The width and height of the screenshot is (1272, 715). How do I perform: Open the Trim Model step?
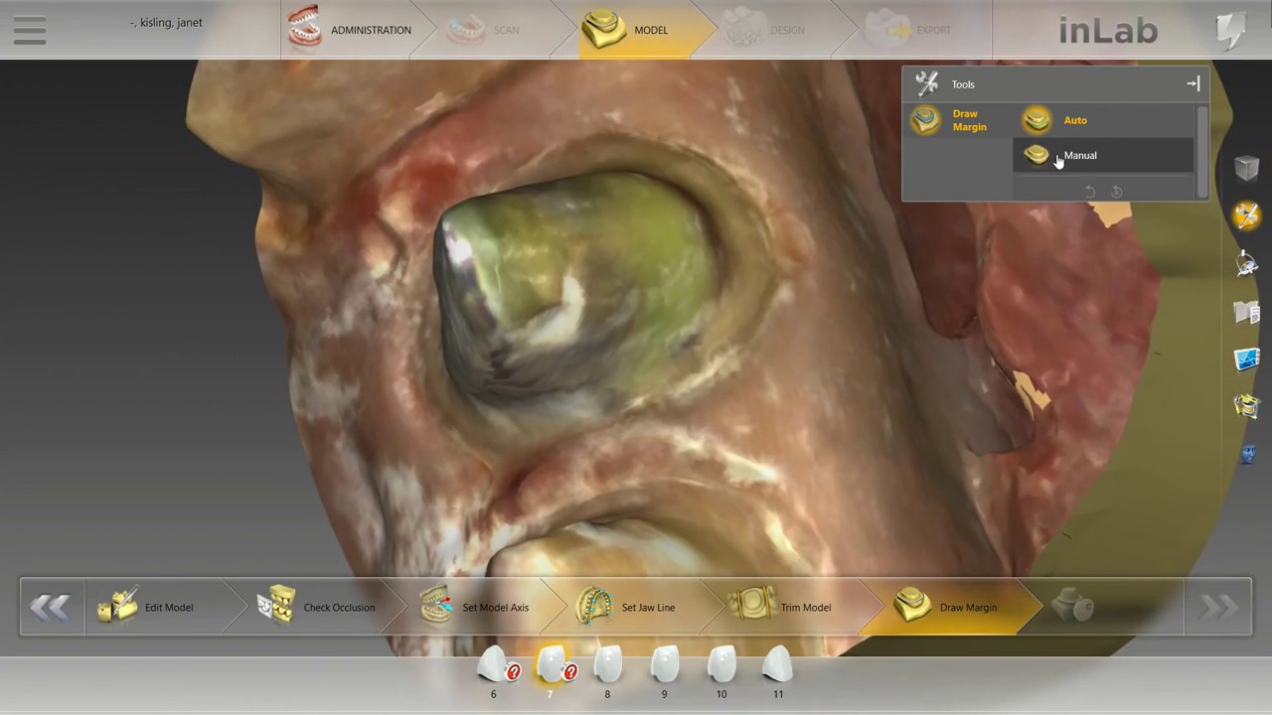pyautogui.click(x=779, y=607)
